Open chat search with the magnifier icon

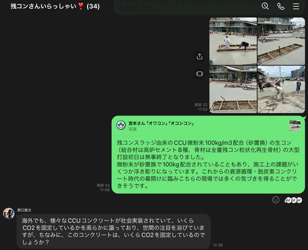[x=265, y=7]
